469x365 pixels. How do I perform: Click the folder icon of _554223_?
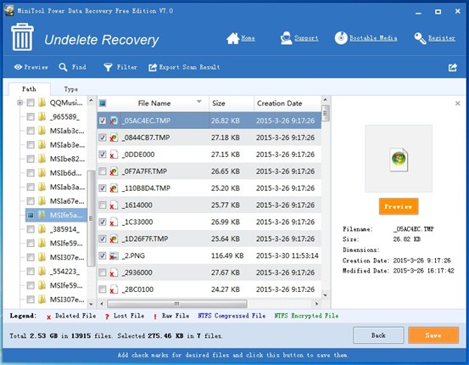(x=42, y=272)
